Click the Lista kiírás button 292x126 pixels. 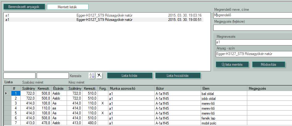pos(130,76)
